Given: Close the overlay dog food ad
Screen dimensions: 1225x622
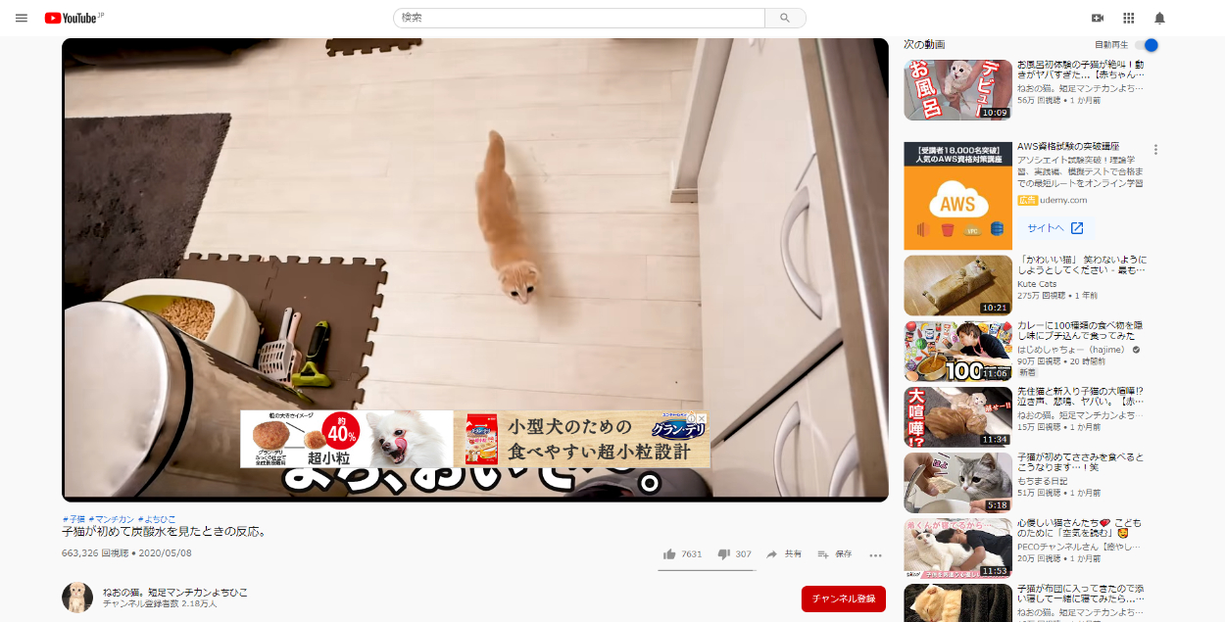Looking at the screenshot, I should tap(702, 418).
